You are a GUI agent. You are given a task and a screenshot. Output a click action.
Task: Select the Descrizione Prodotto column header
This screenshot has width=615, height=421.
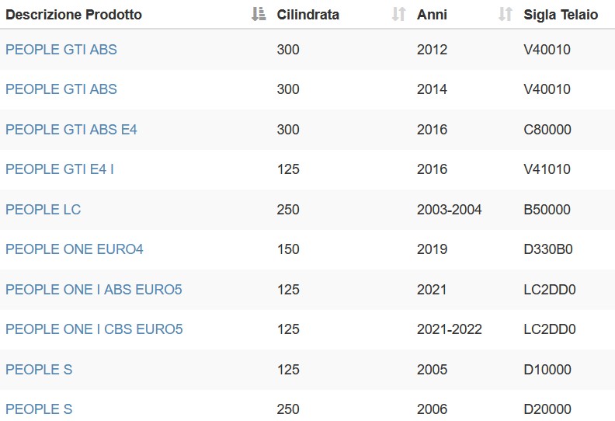pyautogui.click(x=74, y=15)
